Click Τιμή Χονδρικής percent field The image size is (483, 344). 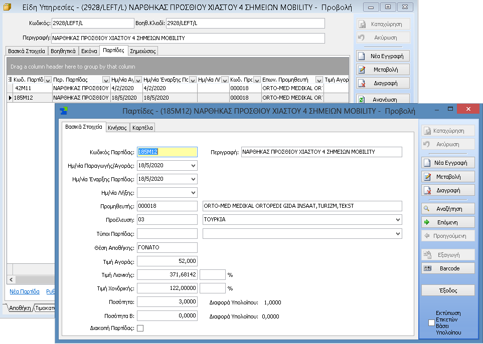pyautogui.click(x=213, y=288)
